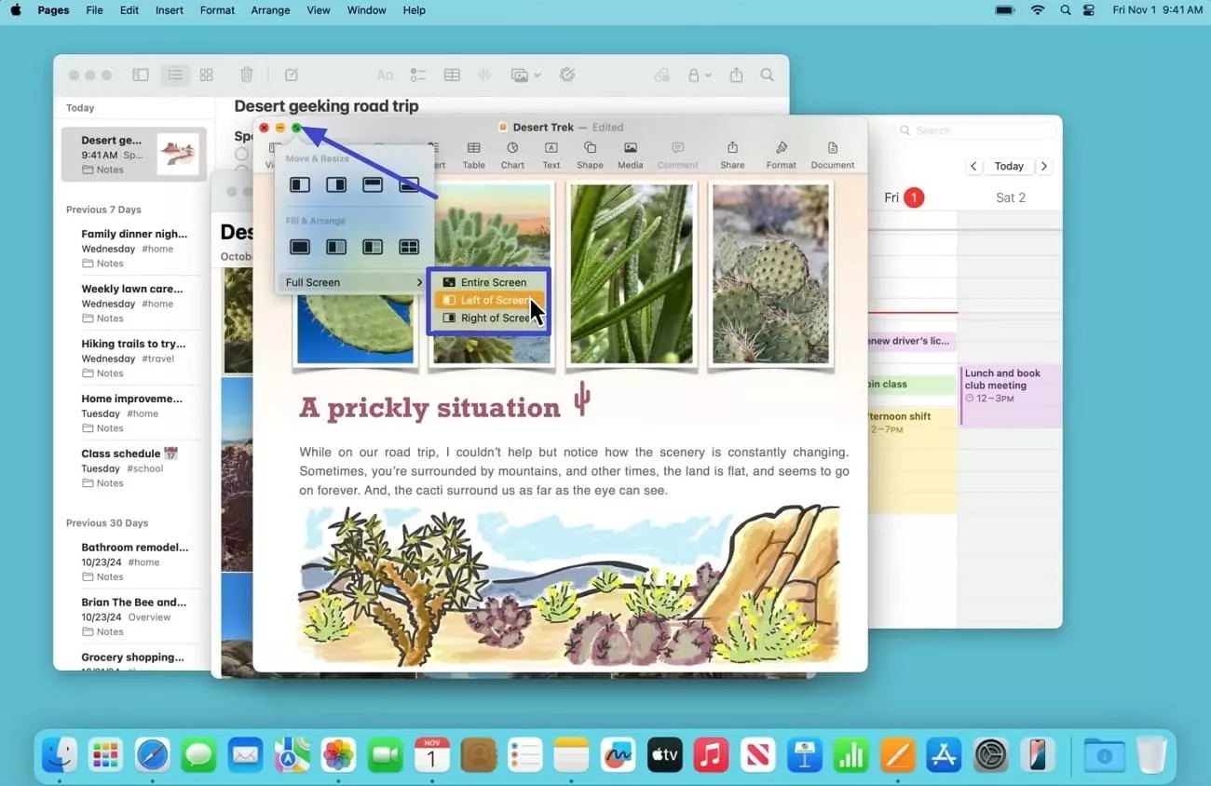Image resolution: width=1211 pixels, height=786 pixels.
Task: Open the Media picker in Pages toolbar
Action: click(x=631, y=155)
